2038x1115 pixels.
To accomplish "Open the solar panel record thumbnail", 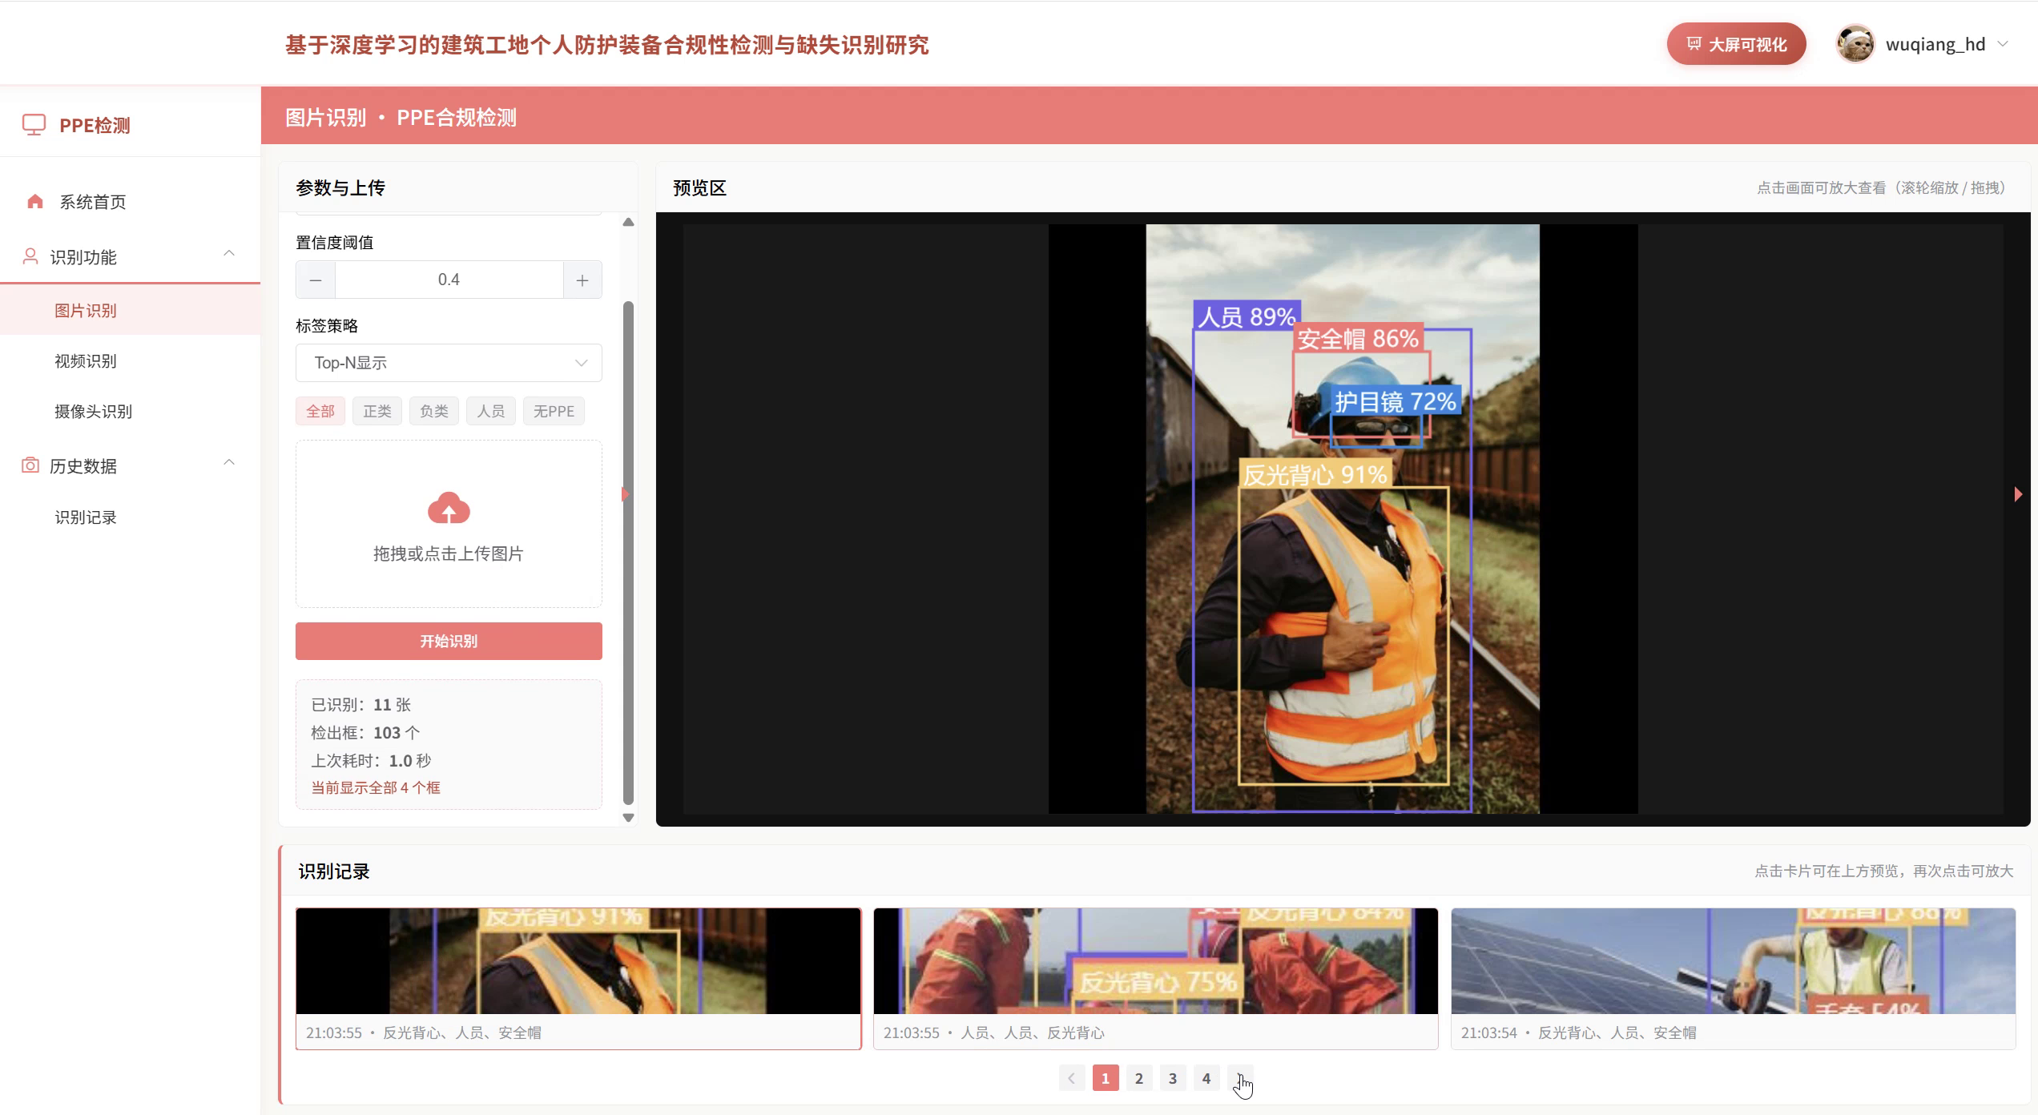I will [x=1733, y=960].
